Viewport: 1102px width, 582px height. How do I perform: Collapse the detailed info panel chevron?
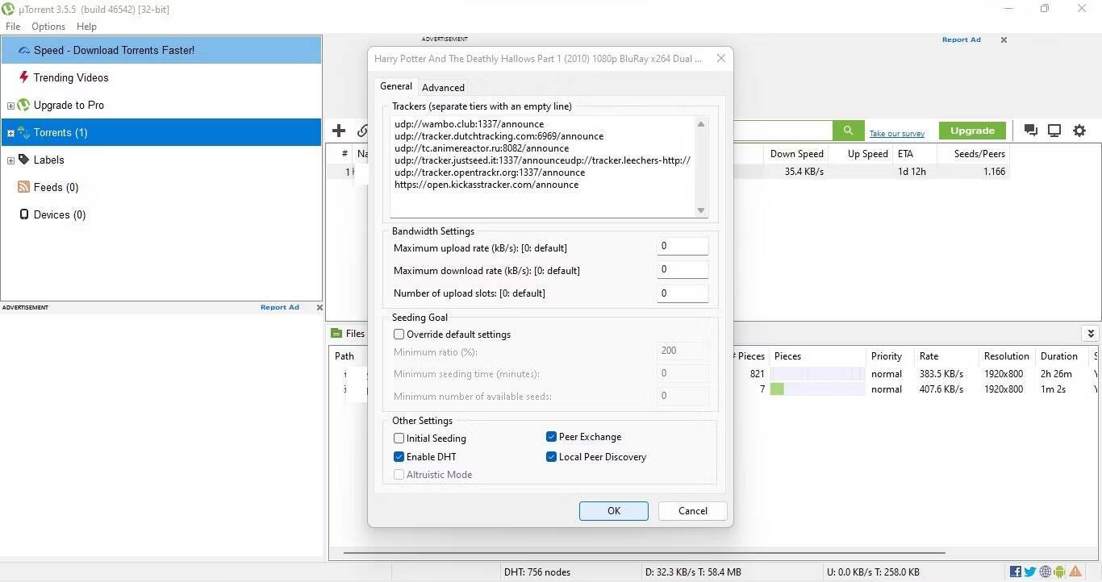(1091, 333)
